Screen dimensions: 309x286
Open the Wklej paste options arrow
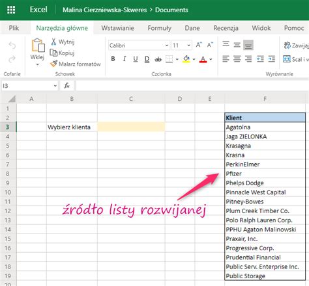pos(38,64)
